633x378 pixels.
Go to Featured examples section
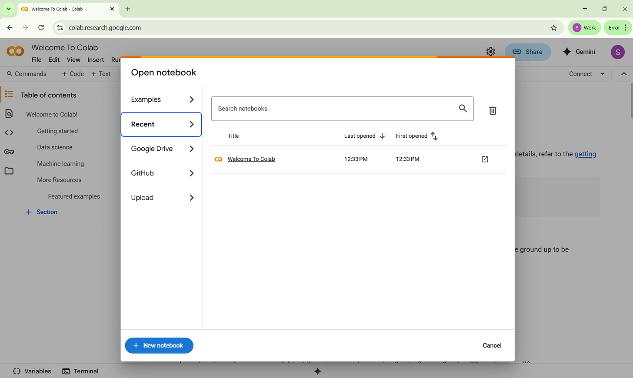click(x=74, y=196)
